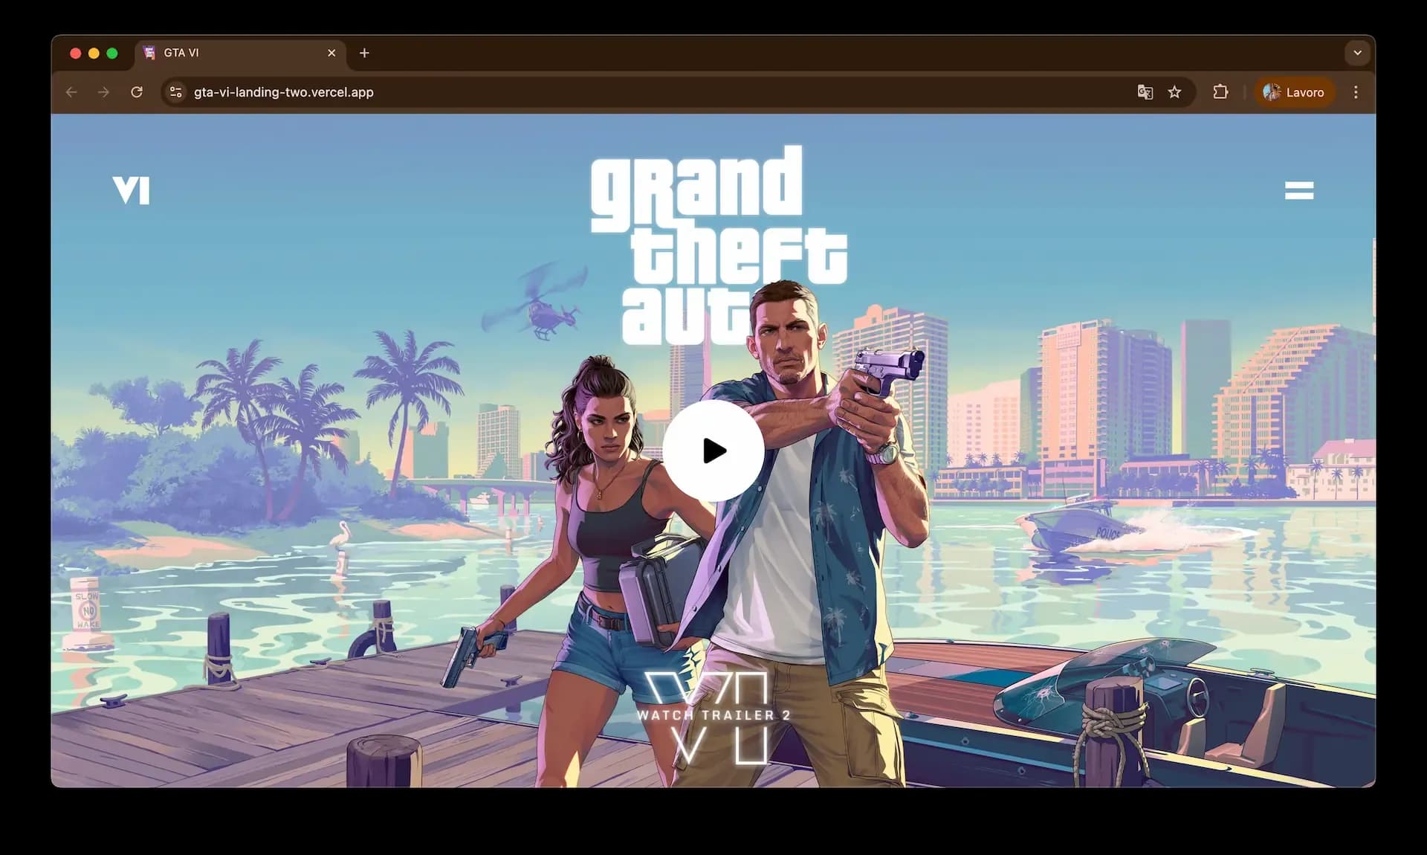The height and width of the screenshot is (855, 1427).
Task: Click the GTA VI favicon on the tab
Action: (x=149, y=53)
